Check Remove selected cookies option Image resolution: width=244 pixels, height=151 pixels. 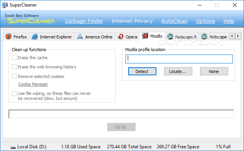(x=14, y=76)
